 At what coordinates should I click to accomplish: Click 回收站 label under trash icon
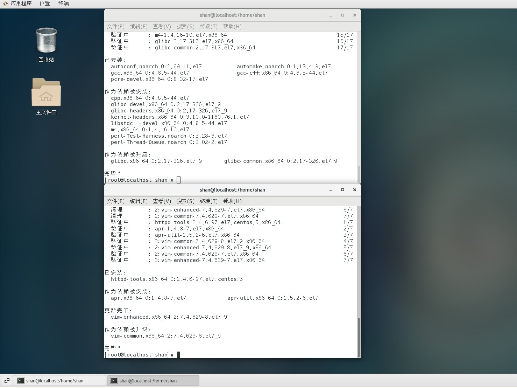tap(46, 60)
